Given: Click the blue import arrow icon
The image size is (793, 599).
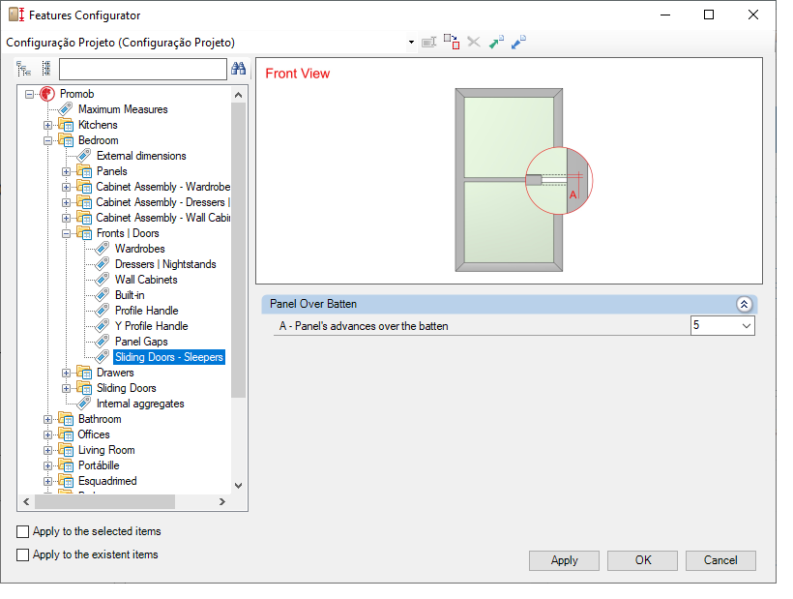Looking at the screenshot, I should tap(518, 42).
